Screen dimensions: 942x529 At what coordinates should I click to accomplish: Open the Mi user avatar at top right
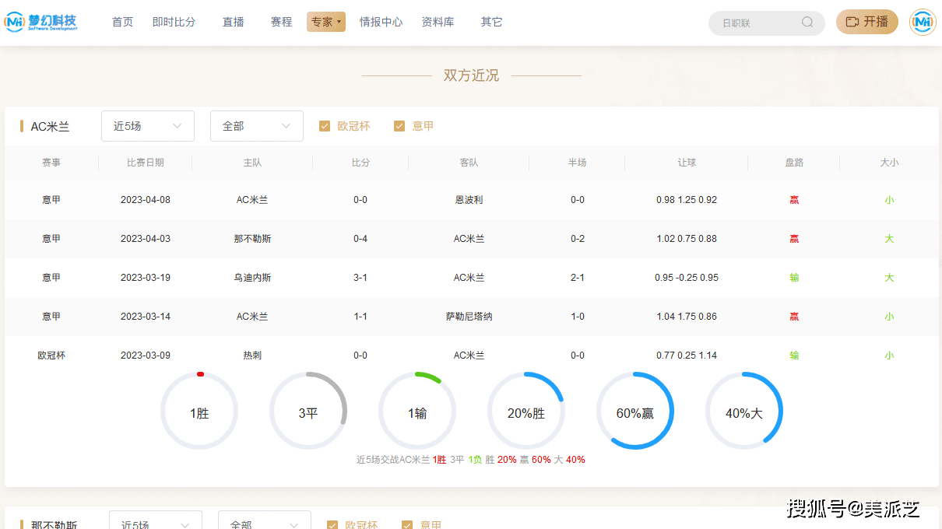click(x=923, y=23)
